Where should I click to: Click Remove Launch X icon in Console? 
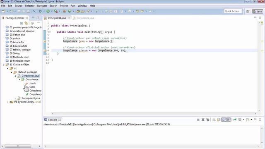[203, 120]
